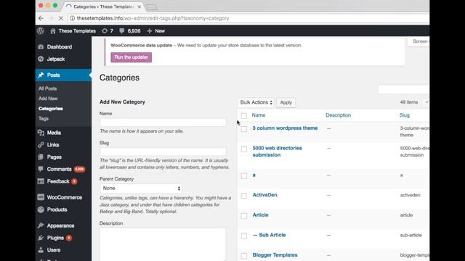Click the Users person icon
This screenshot has width=465, height=261.
pos(41,249)
